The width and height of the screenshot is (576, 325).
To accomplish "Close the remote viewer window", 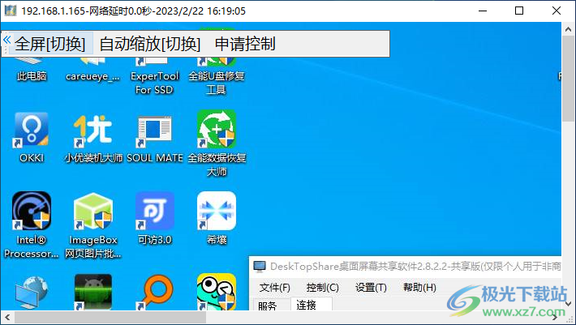I will pyautogui.click(x=557, y=11).
